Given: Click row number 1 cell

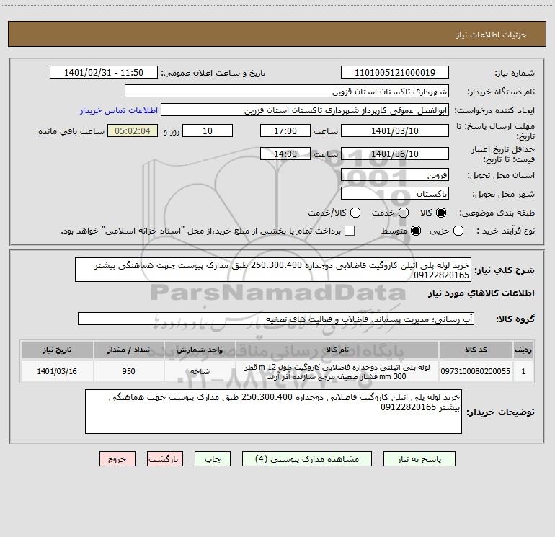Looking at the screenshot, I should pos(523,371).
